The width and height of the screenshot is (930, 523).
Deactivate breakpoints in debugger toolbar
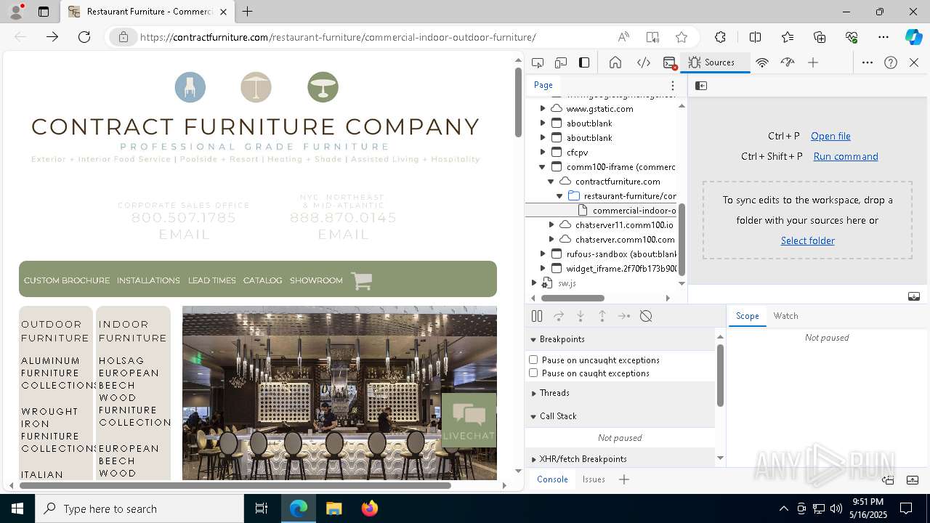(646, 316)
